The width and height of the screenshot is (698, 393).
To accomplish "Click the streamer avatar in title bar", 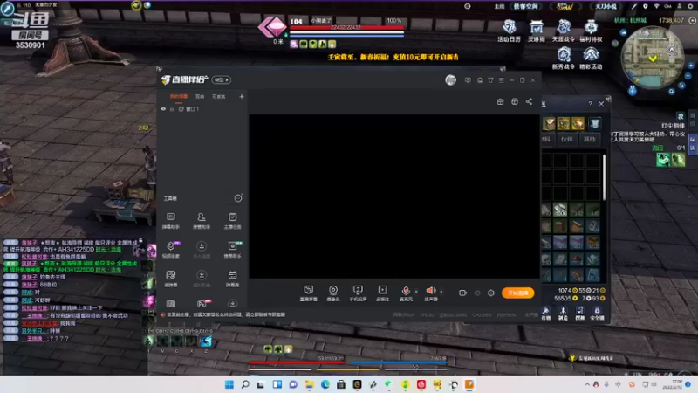I will click(x=450, y=79).
